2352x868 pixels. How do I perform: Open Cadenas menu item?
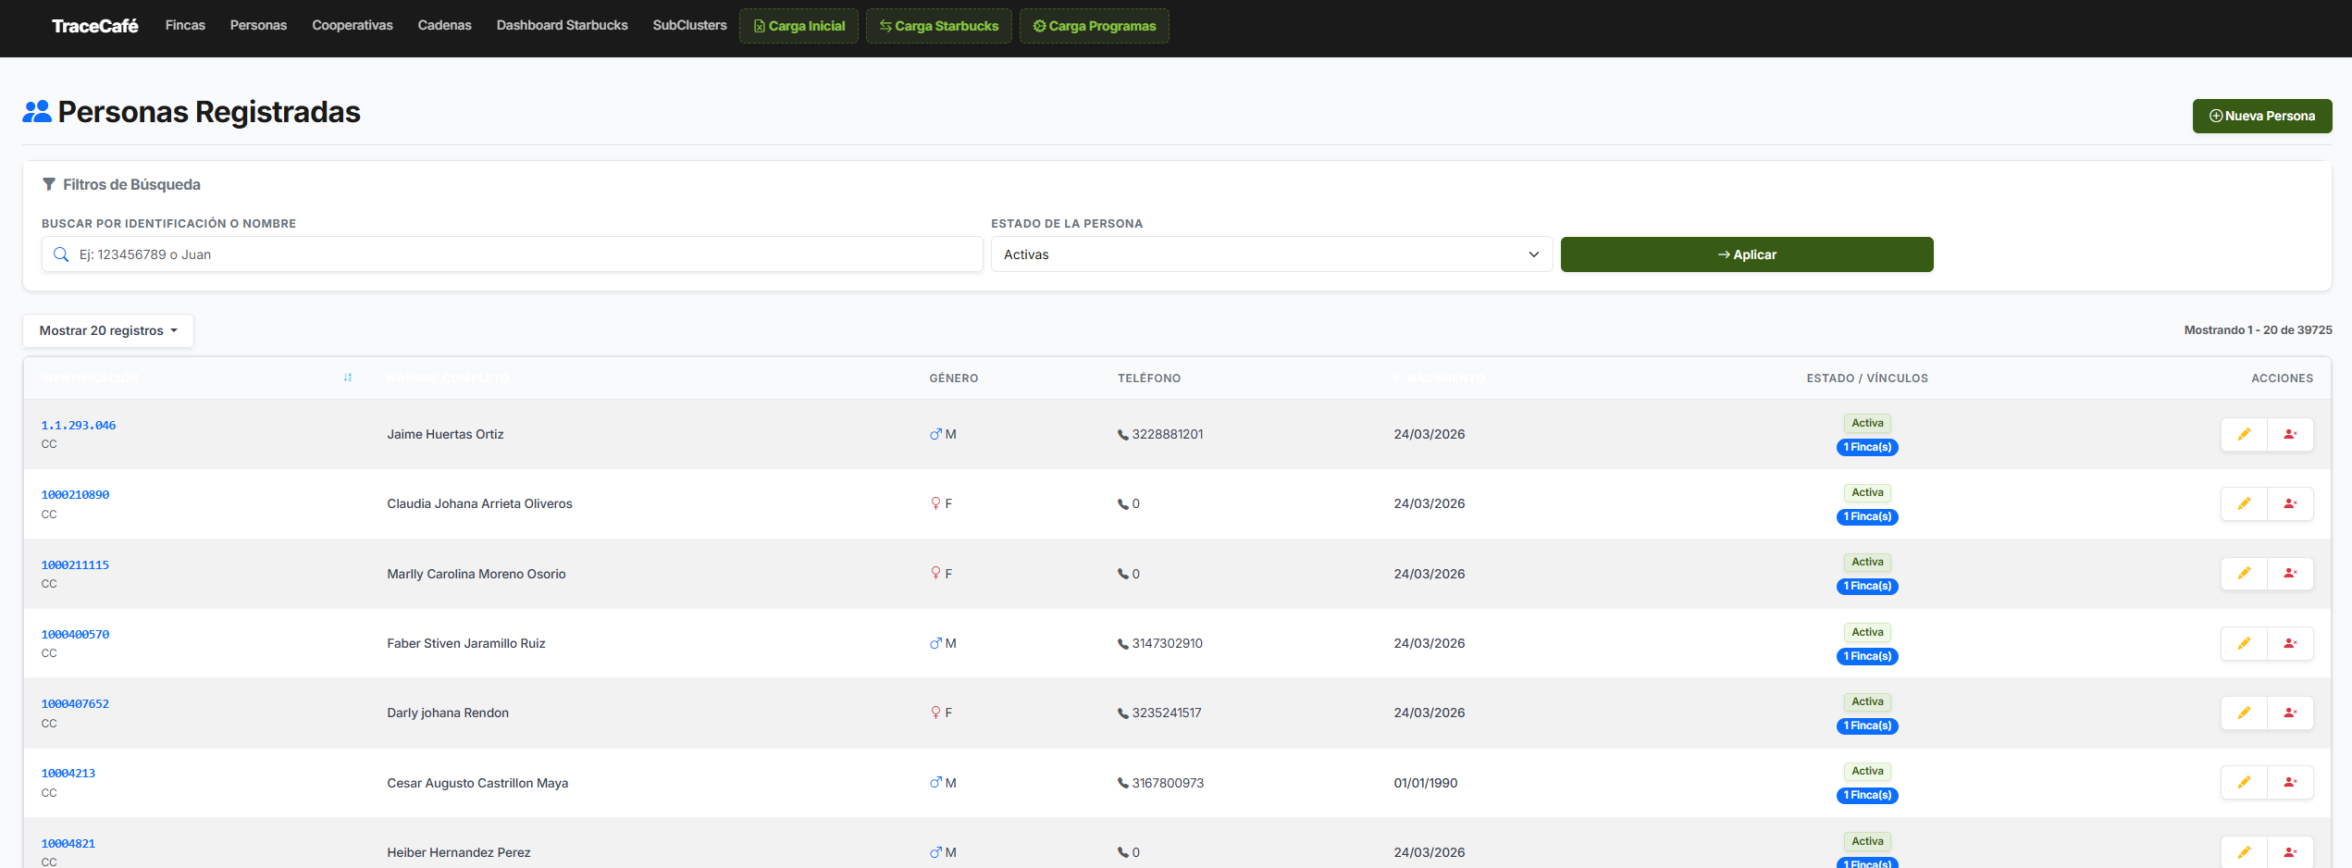pyautogui.click(x=444, y=25)
